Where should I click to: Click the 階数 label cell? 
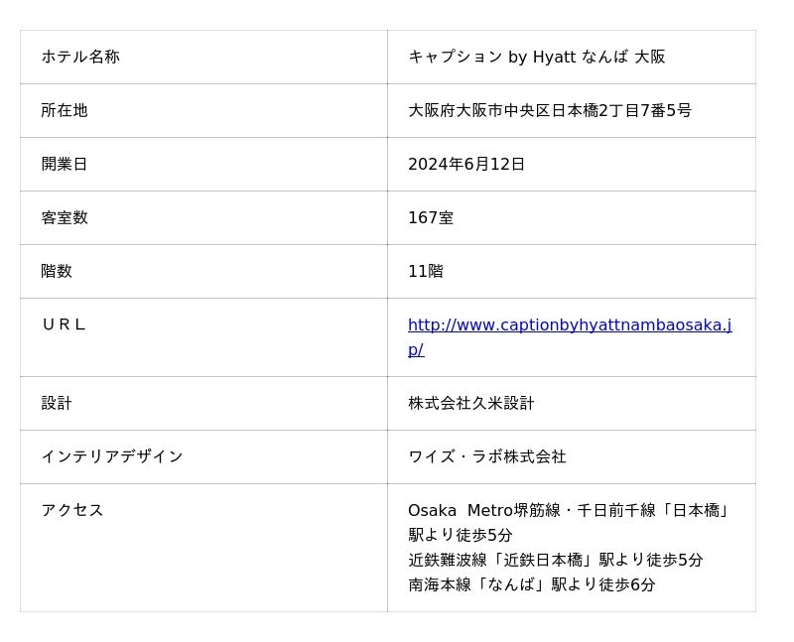tap(57, 271)
